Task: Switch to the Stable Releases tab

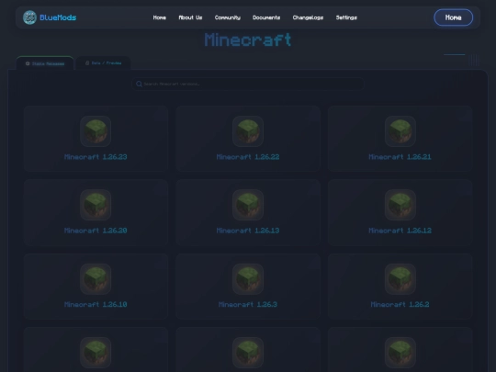Action: pyautogui.click(x=45, y=63)
